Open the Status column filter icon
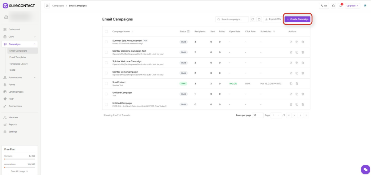Image resolution: width=371 pixels, height=175 pixels. click(x=189, y=32)
